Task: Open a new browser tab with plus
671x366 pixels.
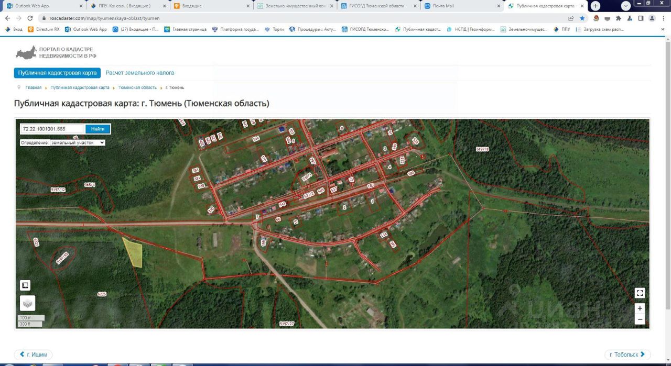Action: (596, 6)
